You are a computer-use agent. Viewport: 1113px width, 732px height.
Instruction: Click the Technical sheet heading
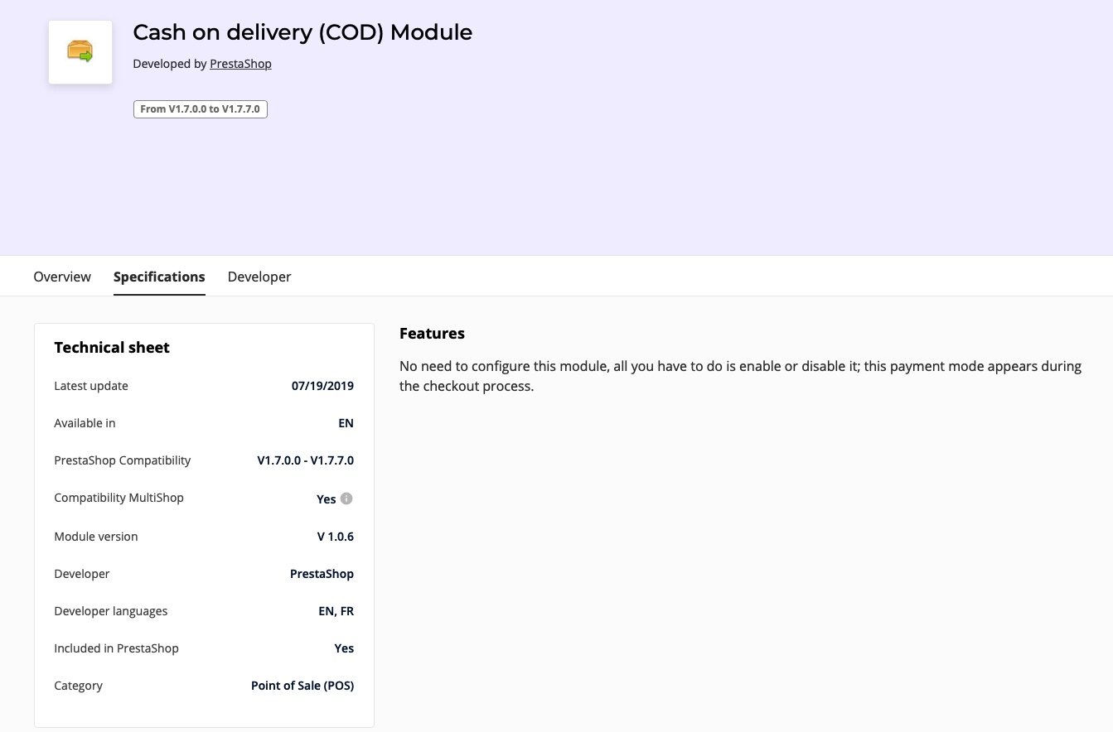tap(112, 348)
